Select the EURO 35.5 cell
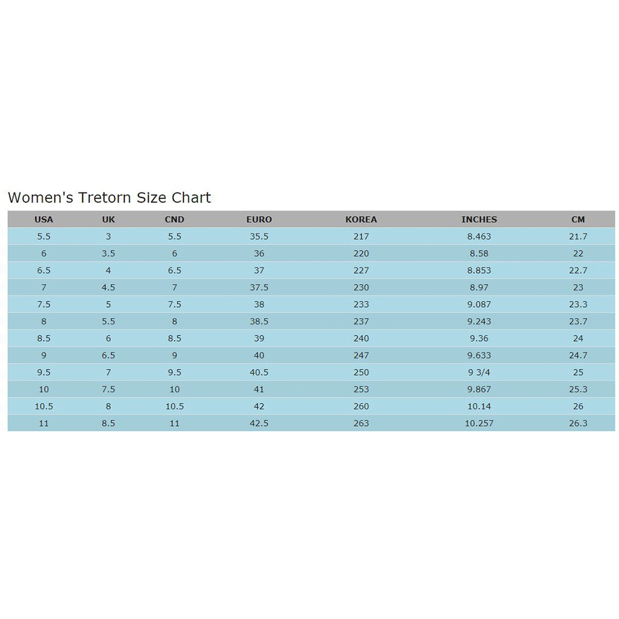The image size is (619, 619). pyautogui.click(x=259, y=236)
